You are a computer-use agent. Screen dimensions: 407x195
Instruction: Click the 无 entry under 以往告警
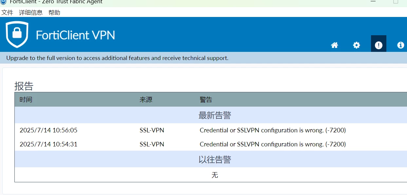pos(215,175)
